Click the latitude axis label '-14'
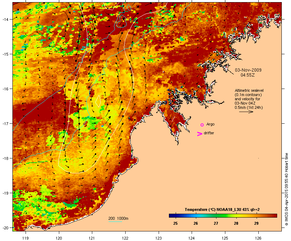Screen dimensions: 291x241 click(x=5, y=19)
